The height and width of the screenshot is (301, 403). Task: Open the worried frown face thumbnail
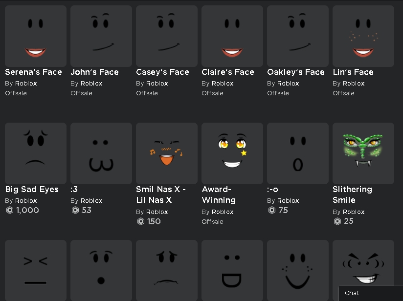coord(167,270)
